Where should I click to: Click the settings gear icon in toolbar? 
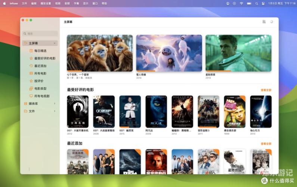tap(272, 22)
